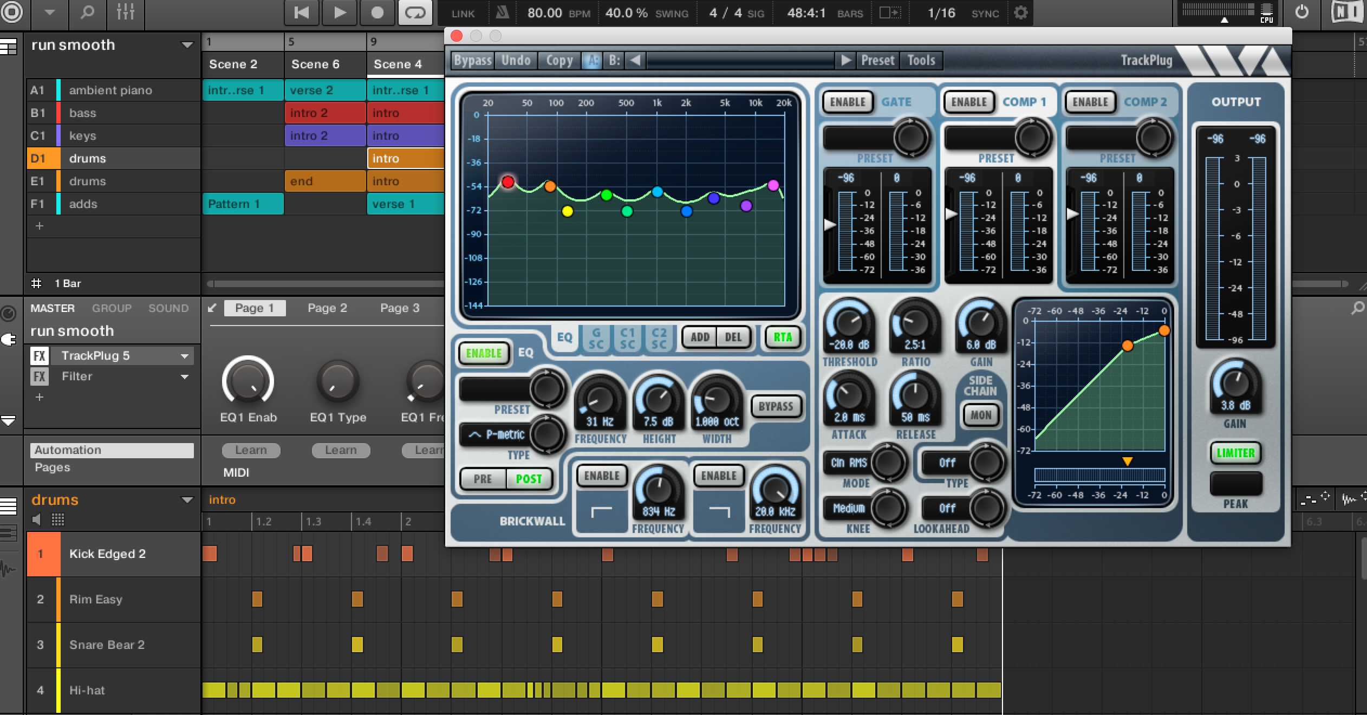Click the Play button in transport
Viewport: 1367px width, 715px height.
pyautogui.click(x=340, y=12)
